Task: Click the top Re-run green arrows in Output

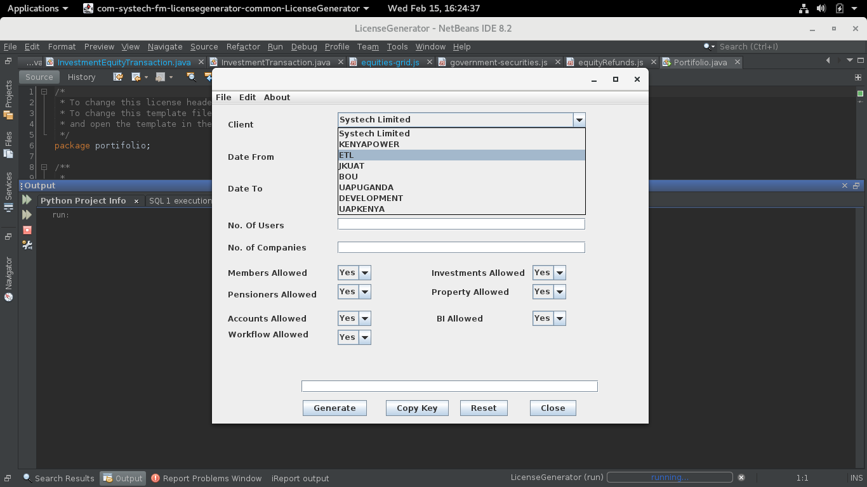Action: (27, 200)
